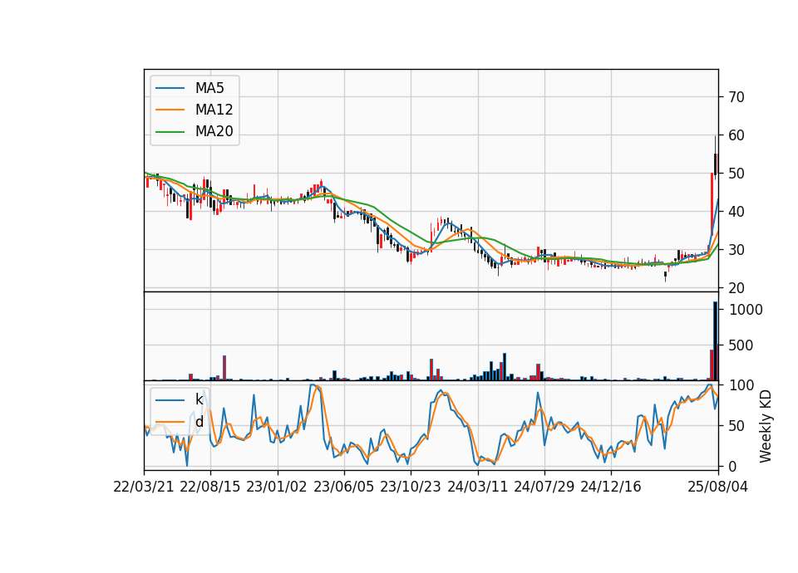Click the 20 price axis label

[736, 288]
